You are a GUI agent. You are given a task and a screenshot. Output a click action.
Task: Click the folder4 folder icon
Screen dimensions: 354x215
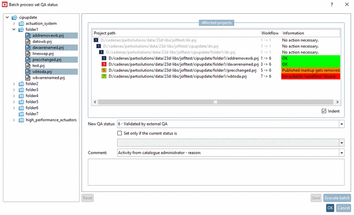(21, 96)
